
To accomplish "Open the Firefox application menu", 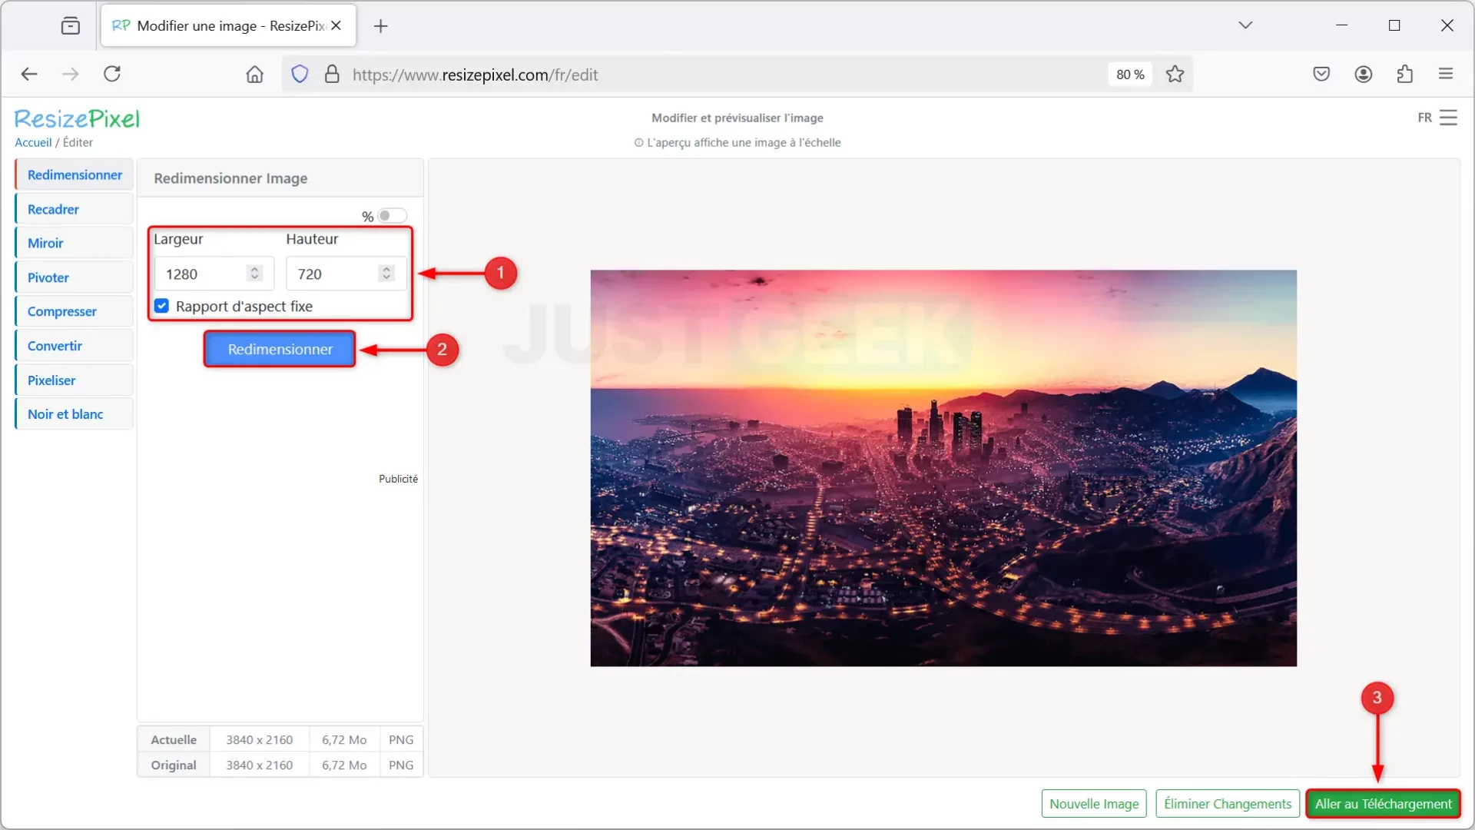I will [1446, 74].
